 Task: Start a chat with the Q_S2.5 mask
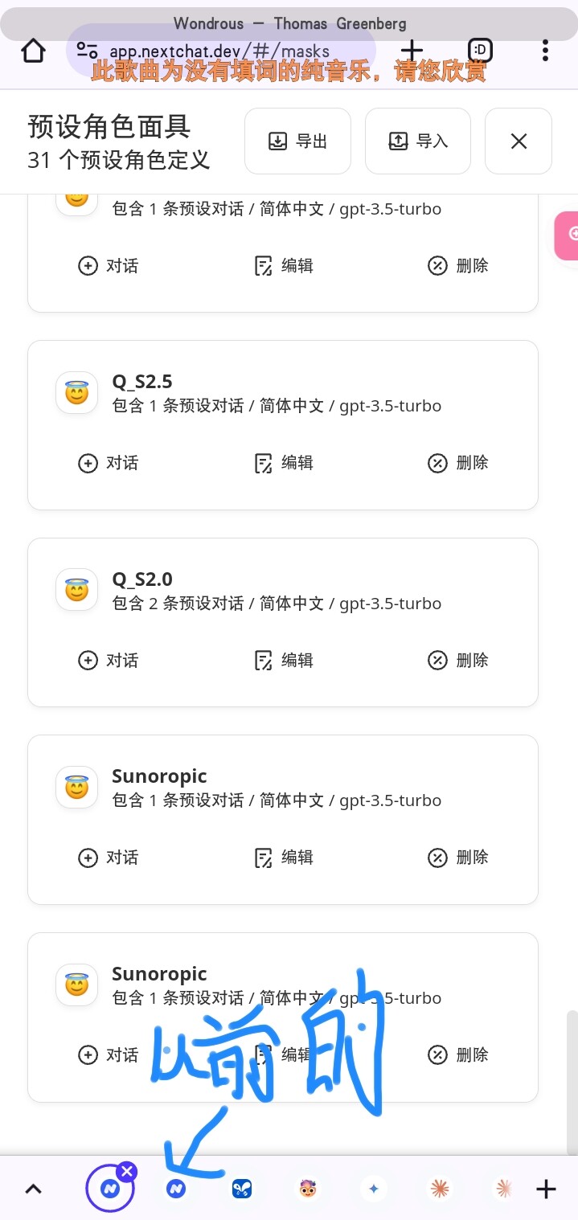coord(108,463)
